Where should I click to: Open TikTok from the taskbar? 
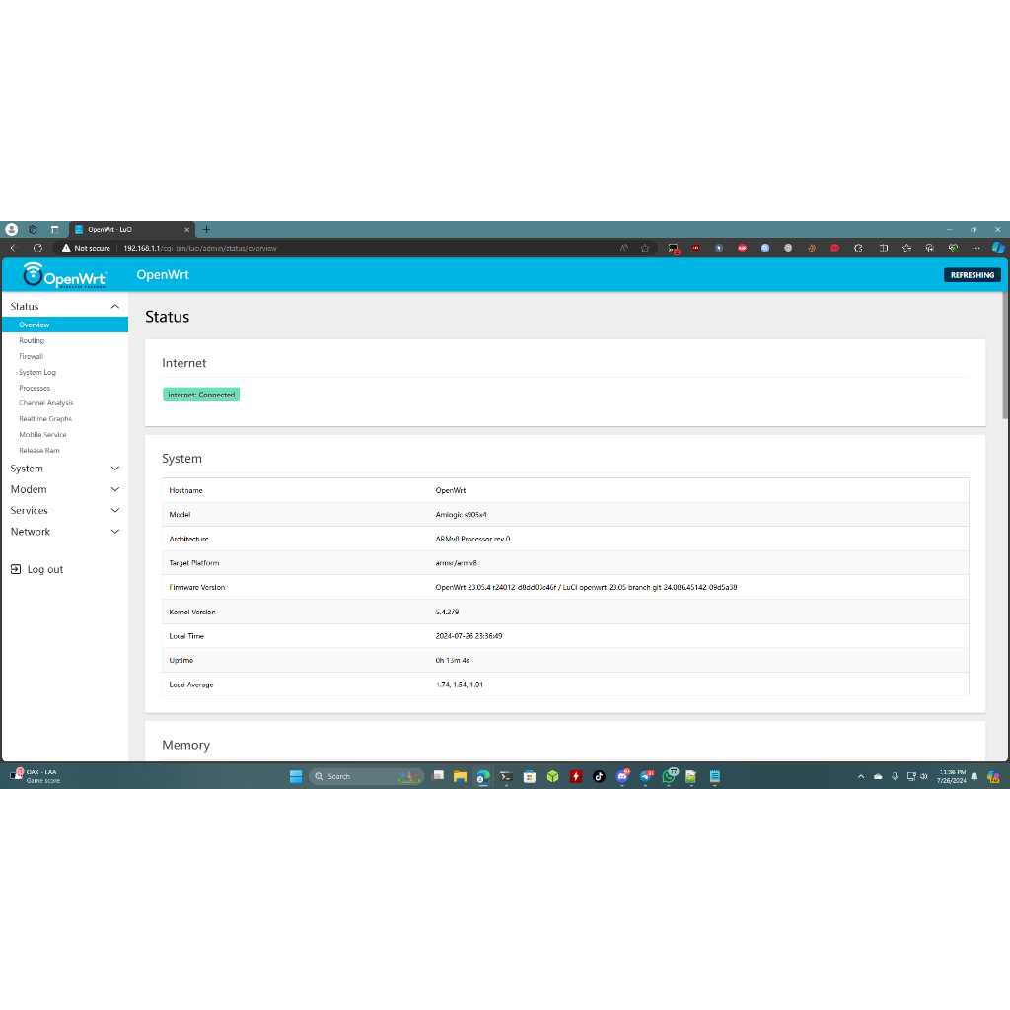point(599,777)
